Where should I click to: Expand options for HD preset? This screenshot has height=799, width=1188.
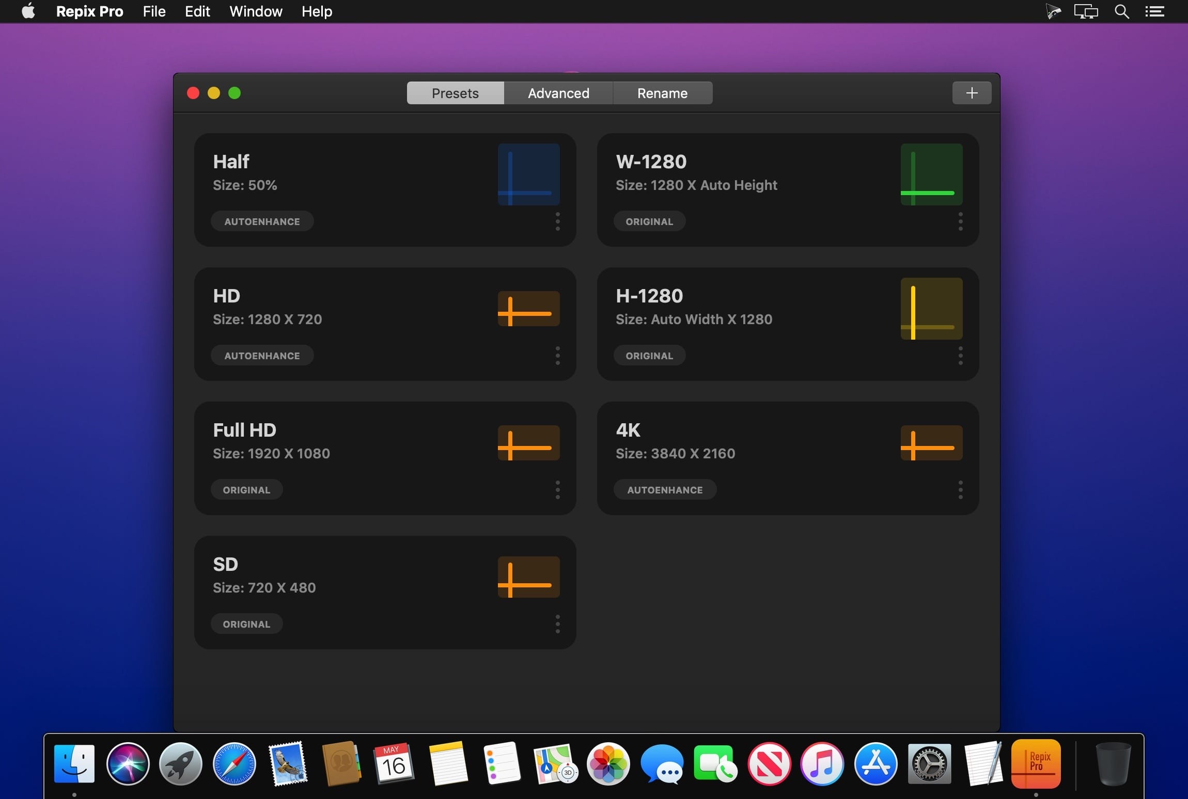pos(557,356)
